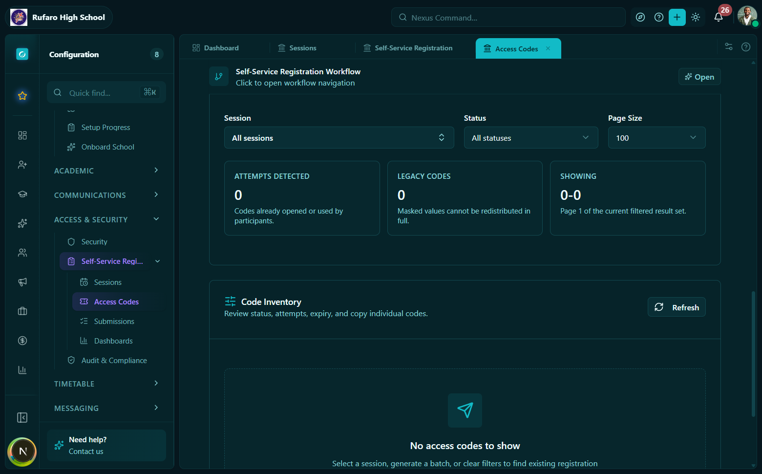Viewport: 762px width, 474px height.
Task: Click the Quick find search box
Action: point(106,92)
